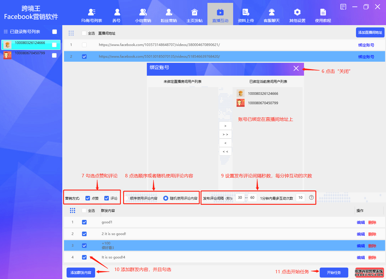Open the 资料上传 data upload icon
The height and width of the screenshot is (279, 386).
(246, 12)
